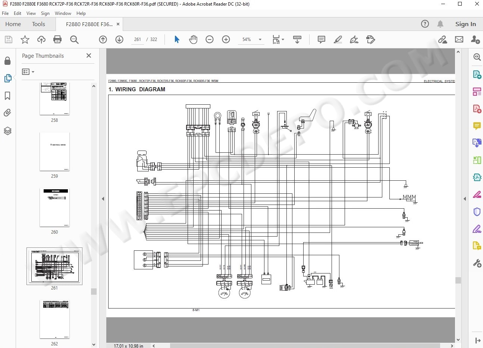
Task: Click the document vertical scrollbar thumb
Action: 458,280
